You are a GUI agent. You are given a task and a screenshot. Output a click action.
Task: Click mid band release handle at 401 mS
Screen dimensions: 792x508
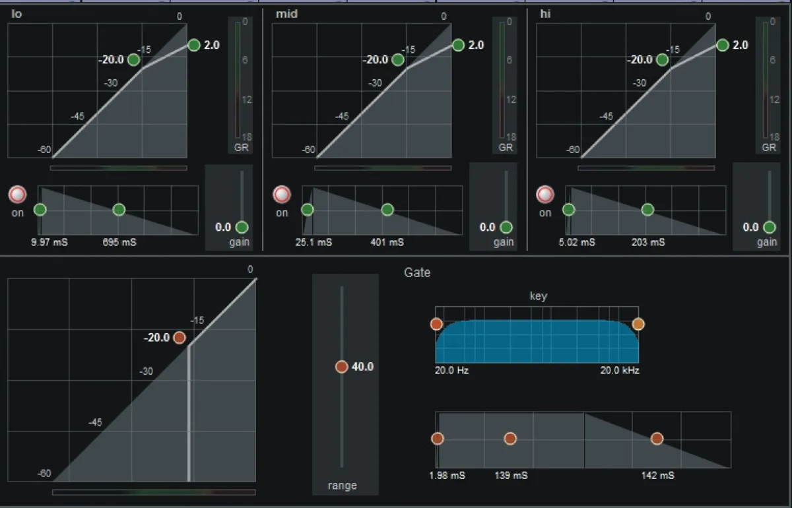[x=387, y=210]
